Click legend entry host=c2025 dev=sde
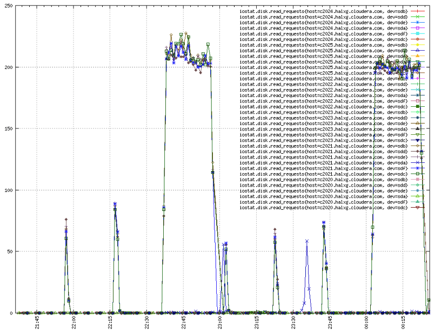The width and height of the screenshot is (441, 336). tap(332, 56)
